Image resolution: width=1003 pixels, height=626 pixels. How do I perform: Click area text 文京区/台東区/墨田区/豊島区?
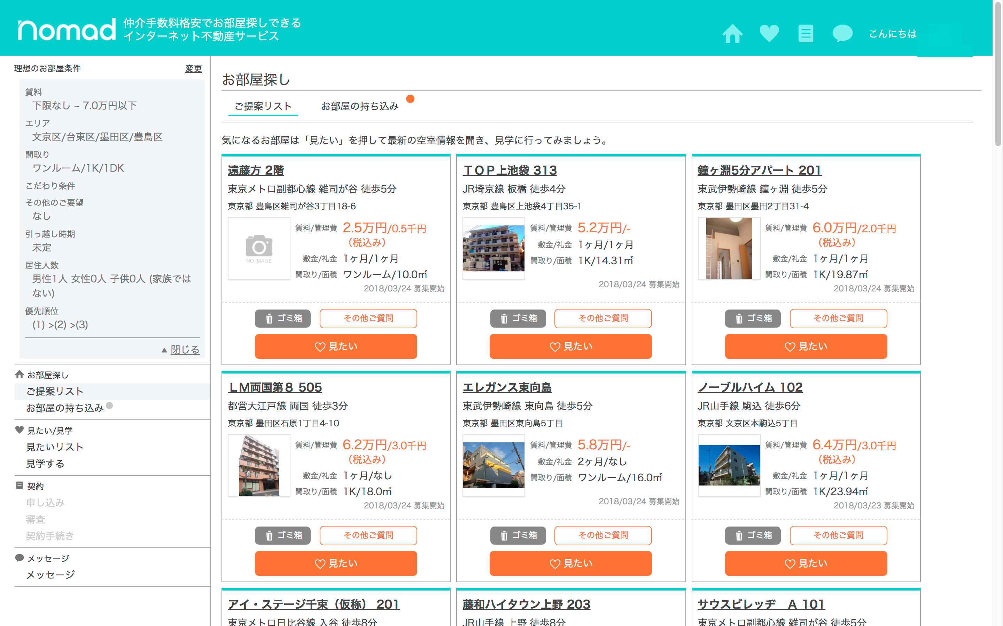pyautogui.click(x=98, y=137)
